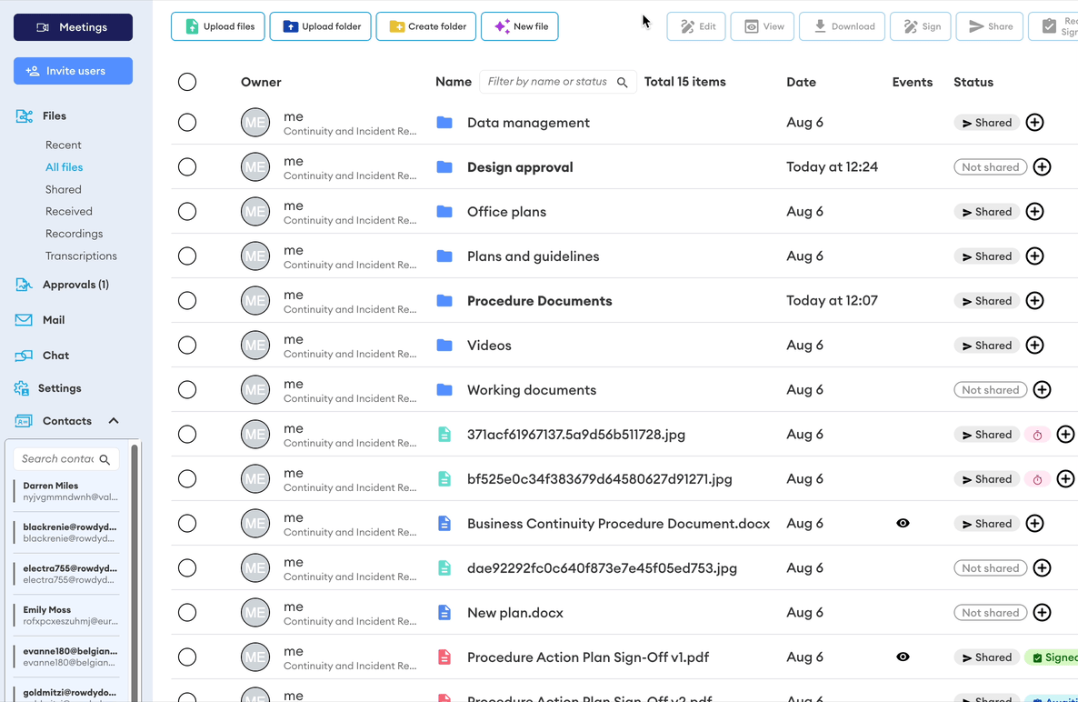Image resolution: width=1078 pixels, height=702 pixels.
Task: Click New plan.docx file icon
Action: pyautogui.click(x=444, y=613)
